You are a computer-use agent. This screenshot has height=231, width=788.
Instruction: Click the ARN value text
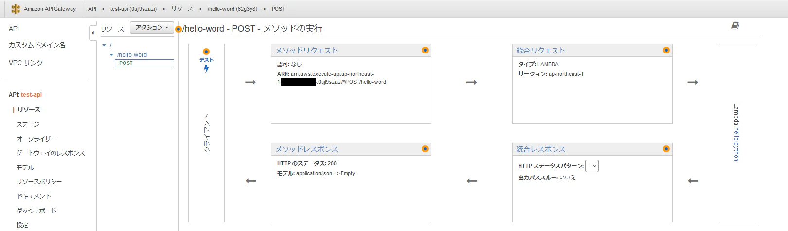(x=332, y=78)
